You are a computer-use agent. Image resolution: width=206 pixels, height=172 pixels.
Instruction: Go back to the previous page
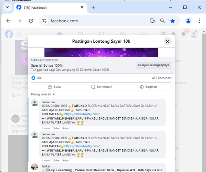8,21
